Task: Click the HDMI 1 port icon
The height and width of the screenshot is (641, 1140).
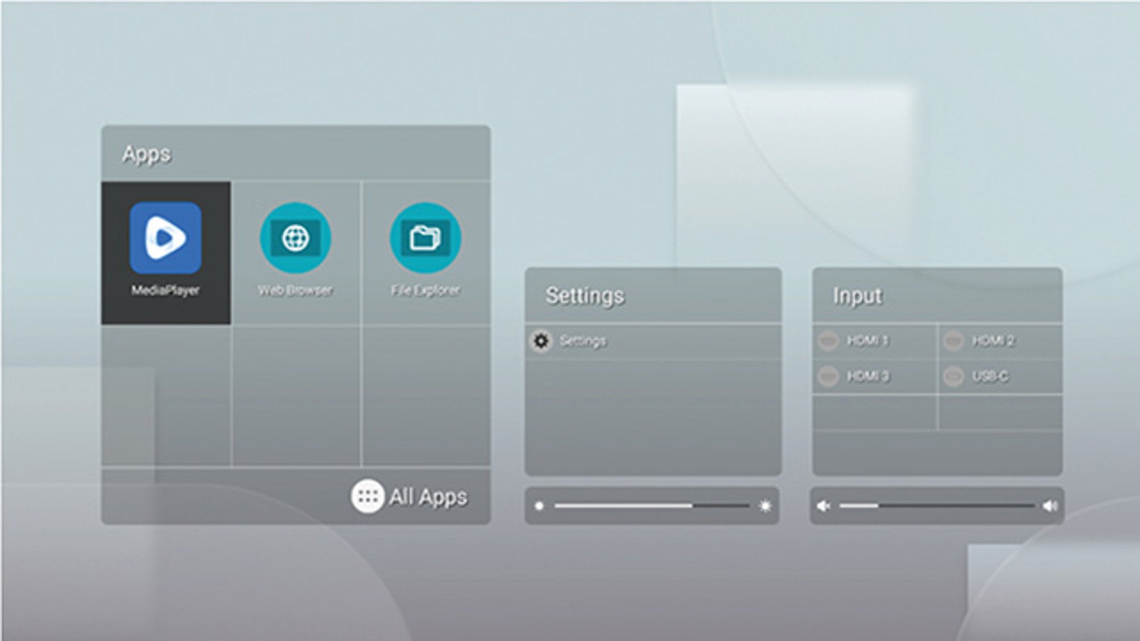Action: pyautogui.click(x=828, y=341)
